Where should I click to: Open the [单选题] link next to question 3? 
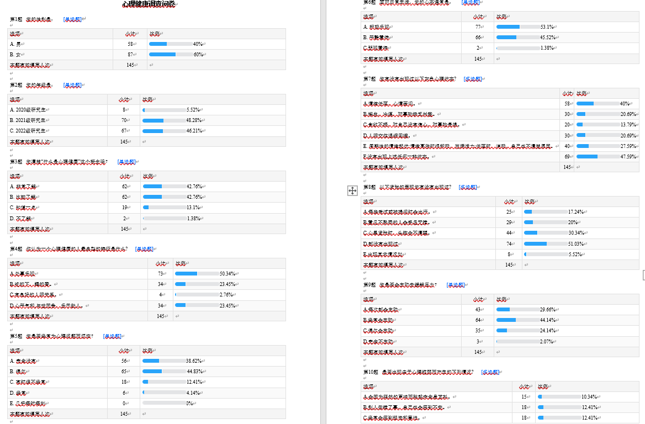click(126, 162)
